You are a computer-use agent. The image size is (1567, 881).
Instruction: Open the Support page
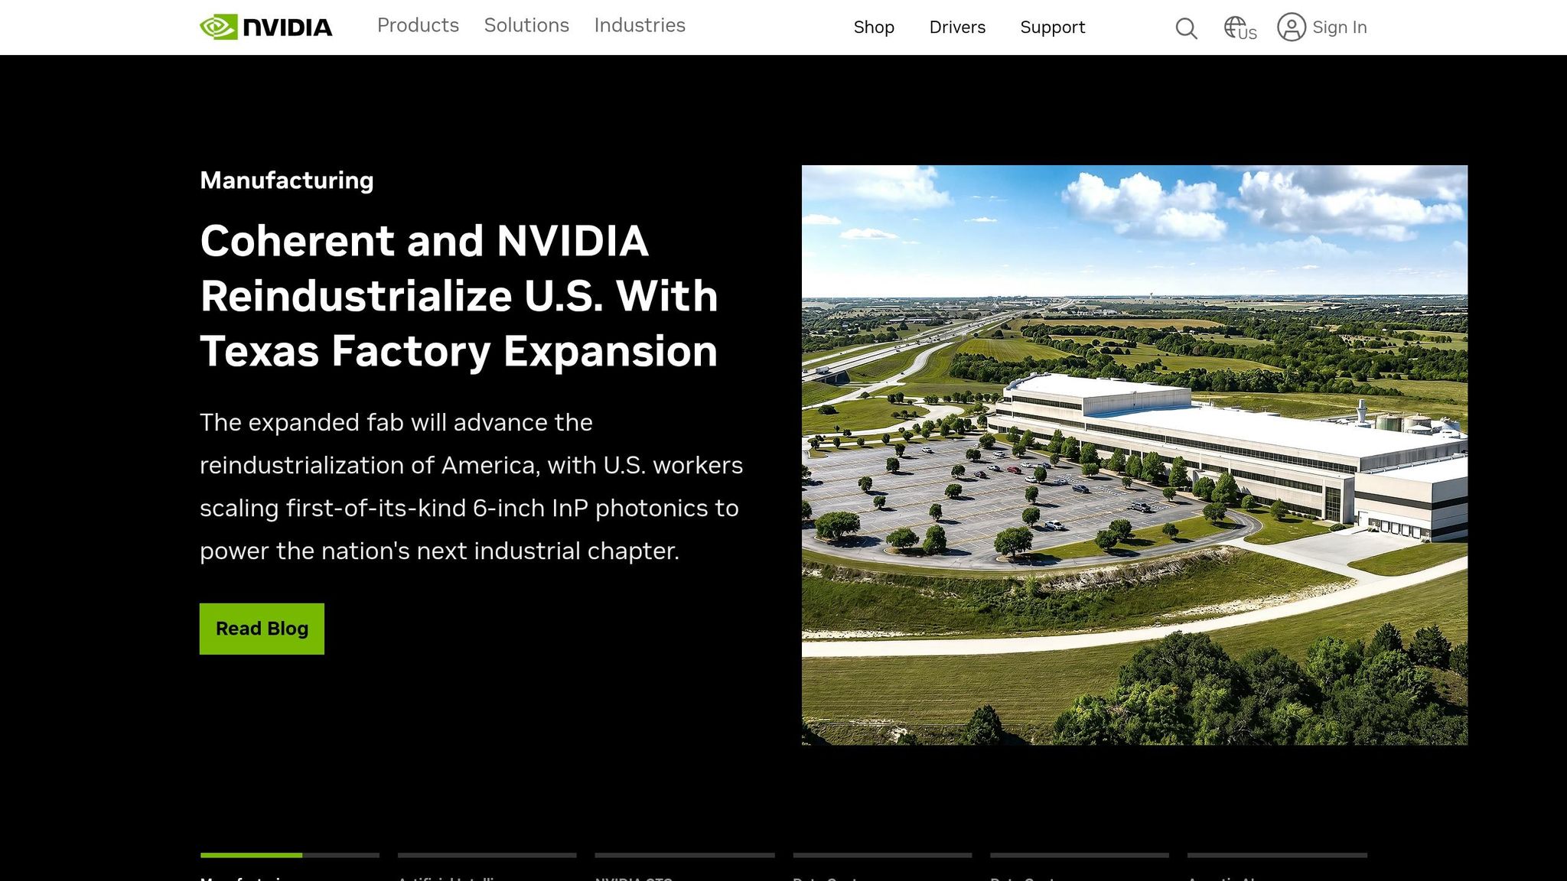click(1053, 28)
